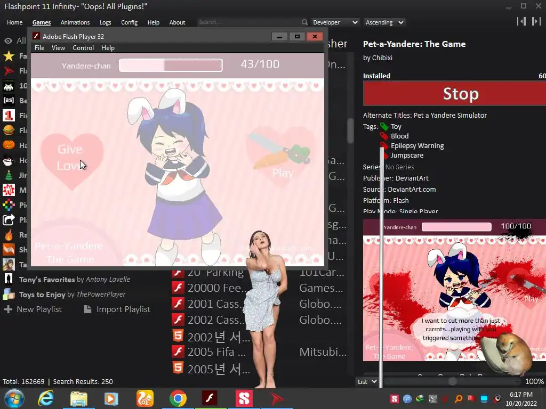Click the media player taskbar icon
This screenshot has height=409, width=546.
click(x=111, y=398)
